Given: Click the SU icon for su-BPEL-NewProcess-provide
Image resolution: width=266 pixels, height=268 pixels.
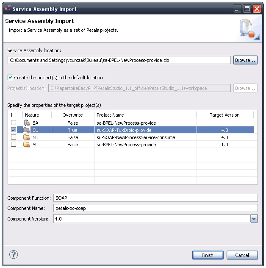Looking at the screenshot, I should pos(27,145).
